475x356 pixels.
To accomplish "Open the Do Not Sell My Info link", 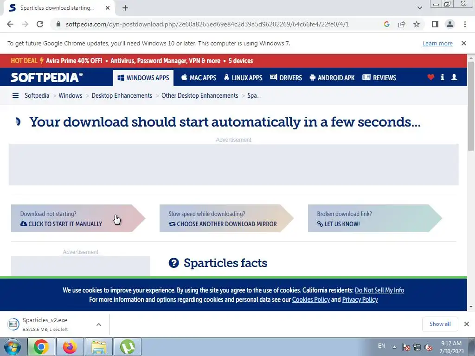I will pyautogui.click(x=379, y=290).
